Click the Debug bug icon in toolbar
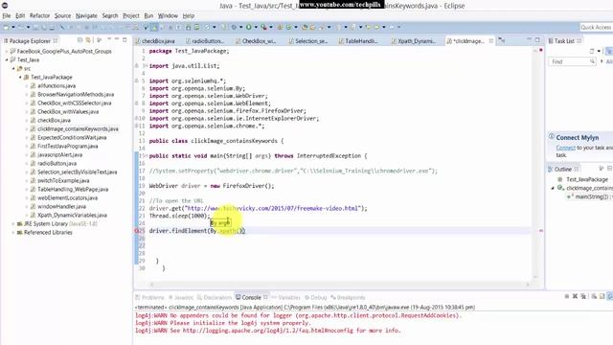The height and width of the screenshot is (345, 613). click(234, 27)
